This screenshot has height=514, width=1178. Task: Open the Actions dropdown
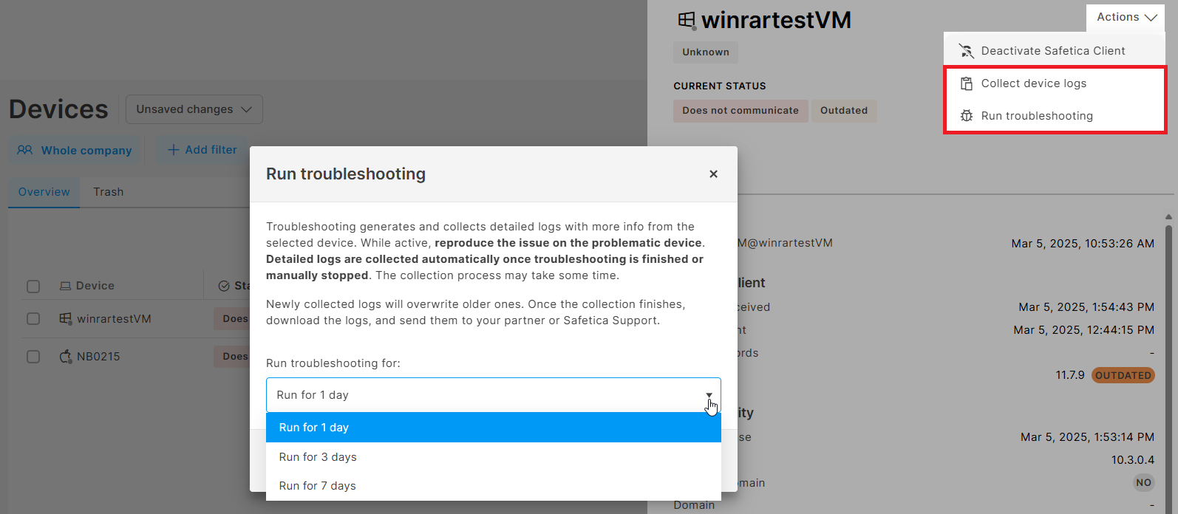point(1126,17)
